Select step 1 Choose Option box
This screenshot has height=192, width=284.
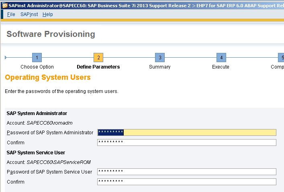pyautogui.click(x=37, y=57)
